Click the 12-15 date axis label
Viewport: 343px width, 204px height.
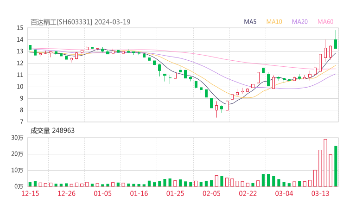(30, 193)
